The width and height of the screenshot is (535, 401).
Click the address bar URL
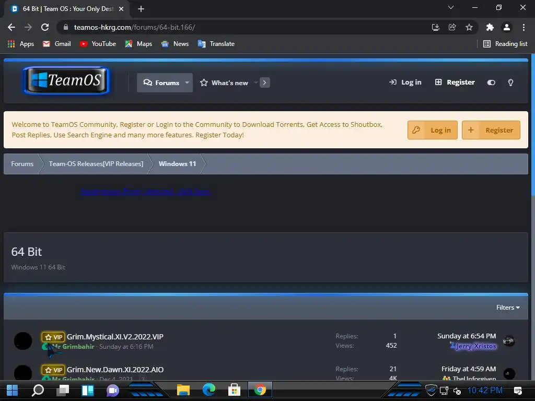click(x=134, y=27)
